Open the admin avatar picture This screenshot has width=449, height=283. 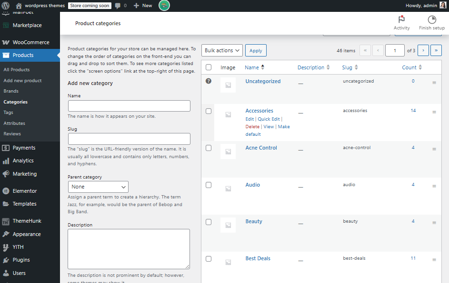pyautogui.click(x=443, y=5)
